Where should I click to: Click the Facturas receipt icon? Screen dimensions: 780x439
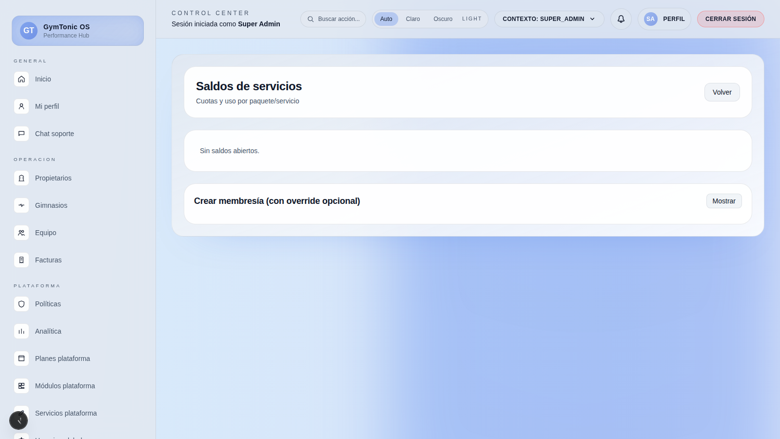[21, 260]
